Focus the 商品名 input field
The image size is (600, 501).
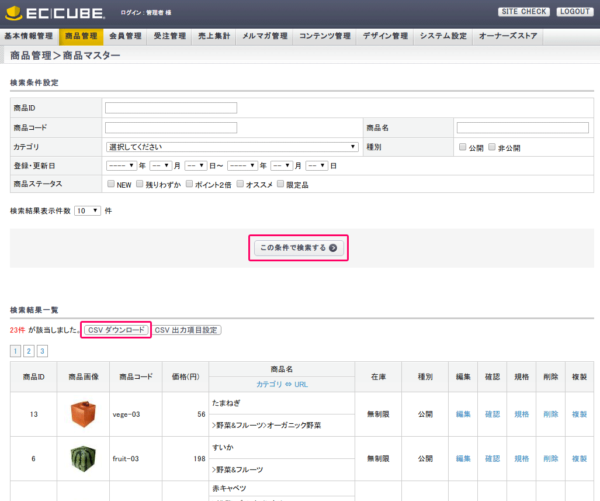coord(522,128)
